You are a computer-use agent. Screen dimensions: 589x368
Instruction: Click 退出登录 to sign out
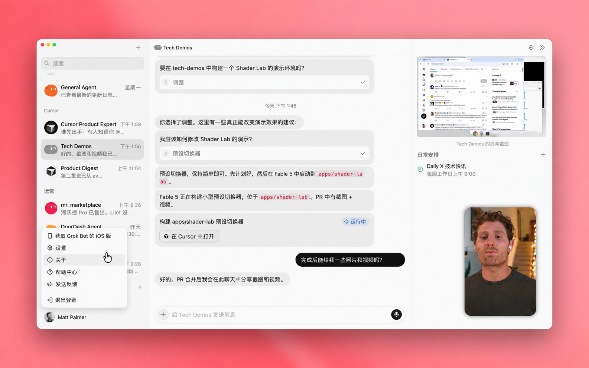(84, 300)
